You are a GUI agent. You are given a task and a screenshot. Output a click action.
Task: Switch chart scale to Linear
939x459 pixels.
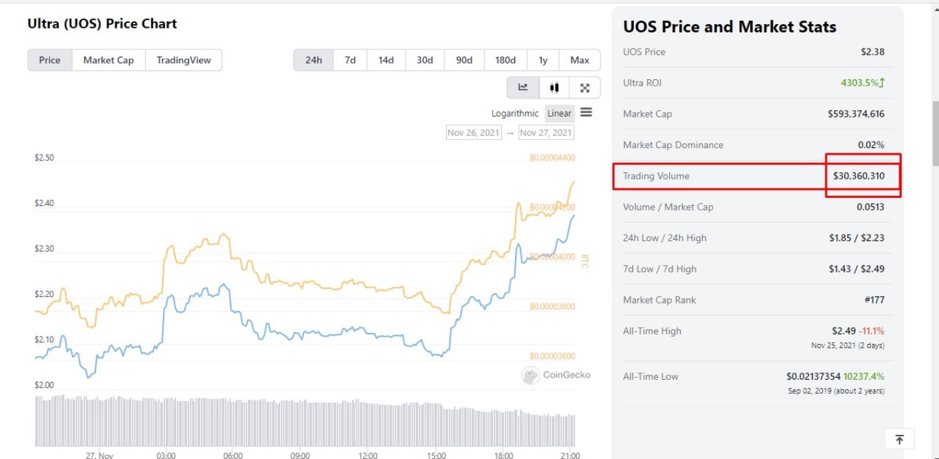[559, 113]
